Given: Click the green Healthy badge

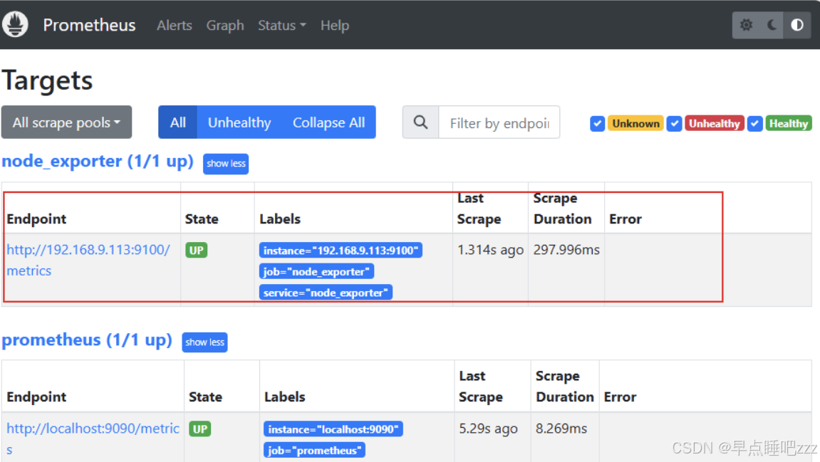Looking at the screenshot, I should pos(788,123).
